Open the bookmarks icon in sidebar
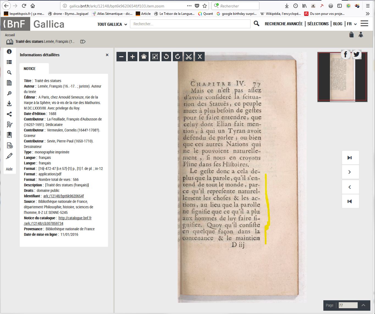Screen dimensions: 375x314 click(9, 135)
